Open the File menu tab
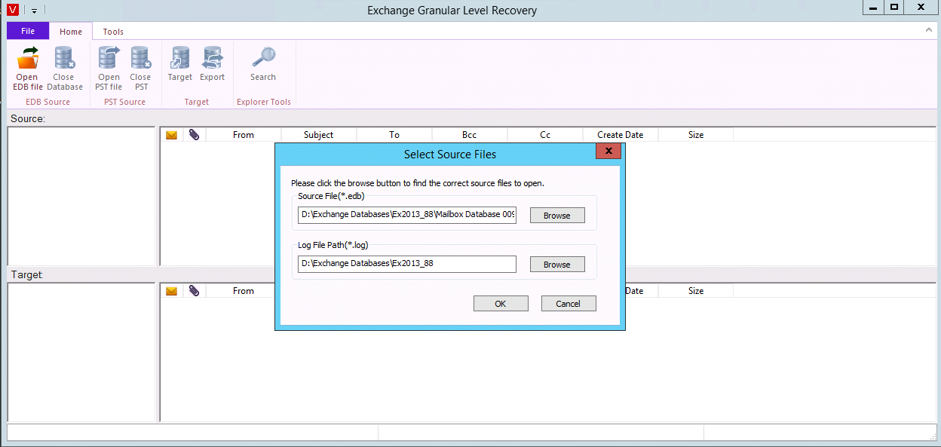 tap(28, 31)
